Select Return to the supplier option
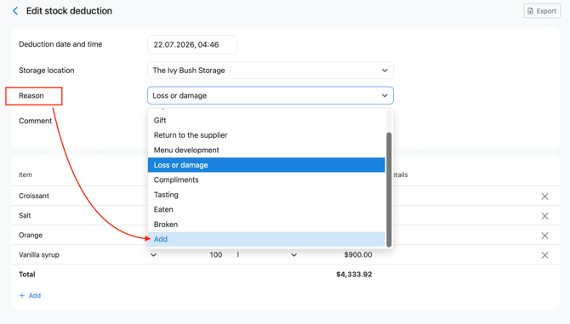This screenshot has width=570, height=324. coord(266,135)
